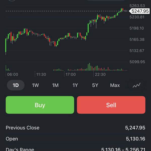Tap the Previous Close value 5,247.95
151x151 pixels.
pyautogui.click(x=135, y=128)
